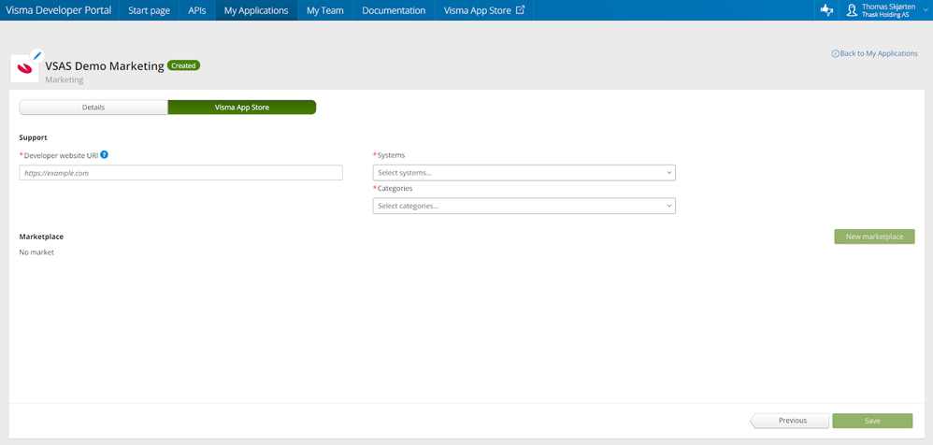Click the Systems field label
Image resolution: width=933 pixels, height=445 pixels.
pyautogui.click(x=391, y=154)
